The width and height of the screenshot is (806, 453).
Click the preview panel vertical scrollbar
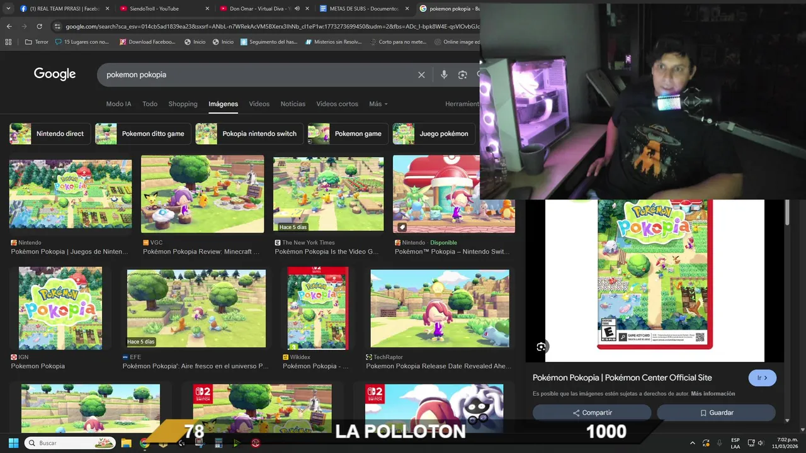787,212
